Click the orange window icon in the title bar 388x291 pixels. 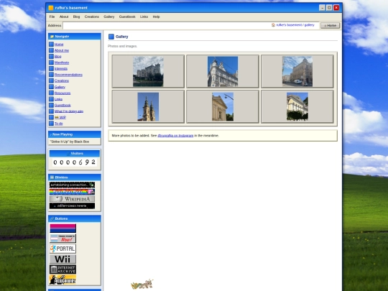point(51,8)
